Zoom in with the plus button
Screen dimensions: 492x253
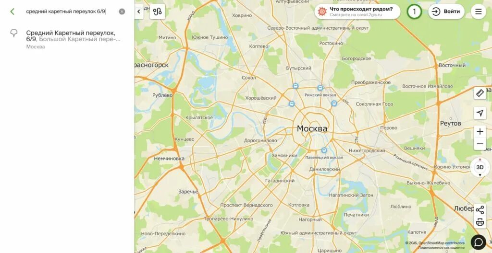480,131
